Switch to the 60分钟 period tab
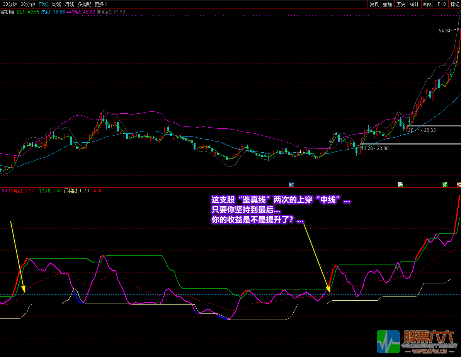This screenshot has width=461, height=357. point(28,4)
